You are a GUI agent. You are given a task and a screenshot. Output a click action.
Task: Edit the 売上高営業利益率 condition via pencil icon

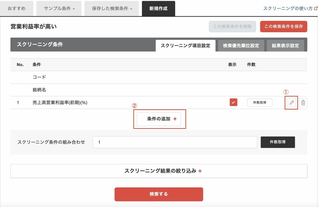[x=291, y=102]
